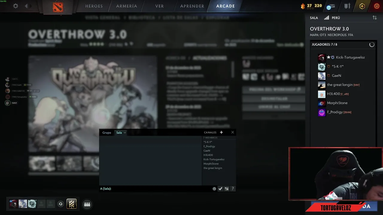Click the Canales label in chat

click(x=210, y=133)
